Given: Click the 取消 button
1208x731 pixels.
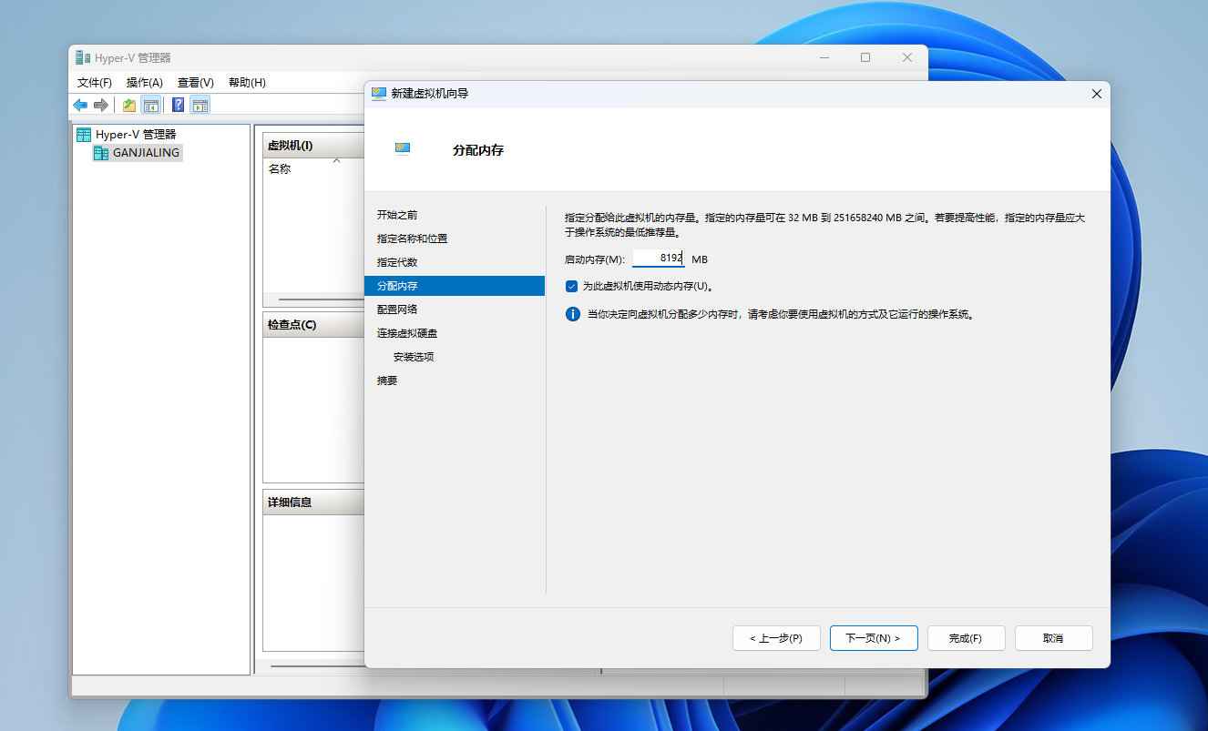Looking at the screenshot, I should (1054, 638).
